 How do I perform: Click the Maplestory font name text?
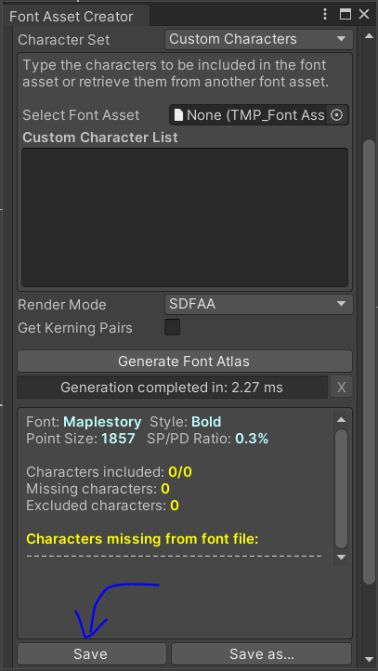[102, 422]
